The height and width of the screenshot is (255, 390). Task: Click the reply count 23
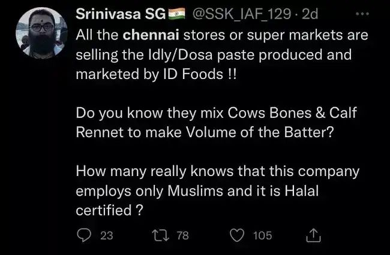106,236
